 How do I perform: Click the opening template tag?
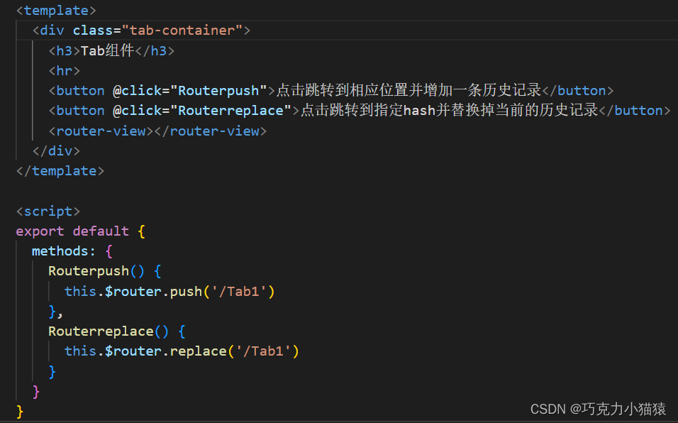click(x=56, y=11)
